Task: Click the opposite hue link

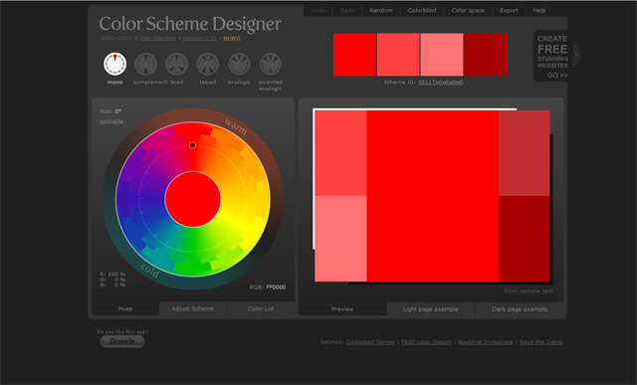Action: (111, 121)
